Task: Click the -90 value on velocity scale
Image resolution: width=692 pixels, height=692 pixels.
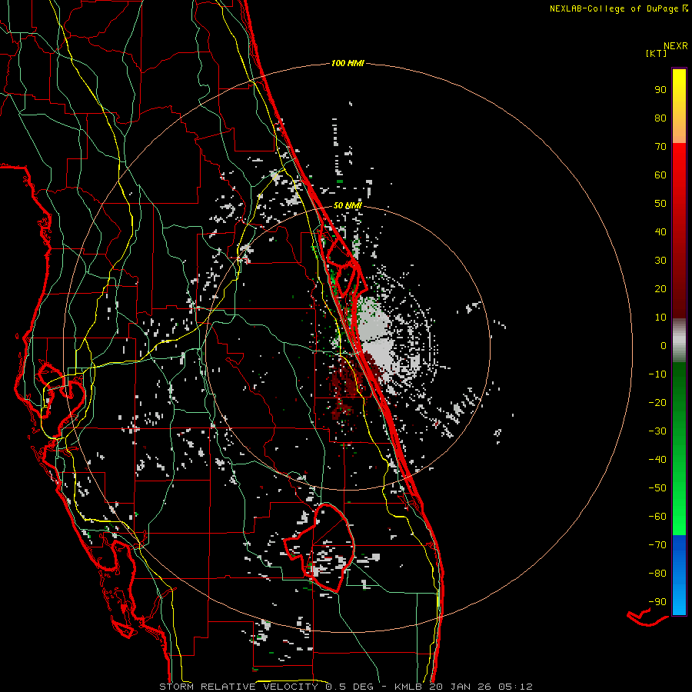Action: pos(657,602)
